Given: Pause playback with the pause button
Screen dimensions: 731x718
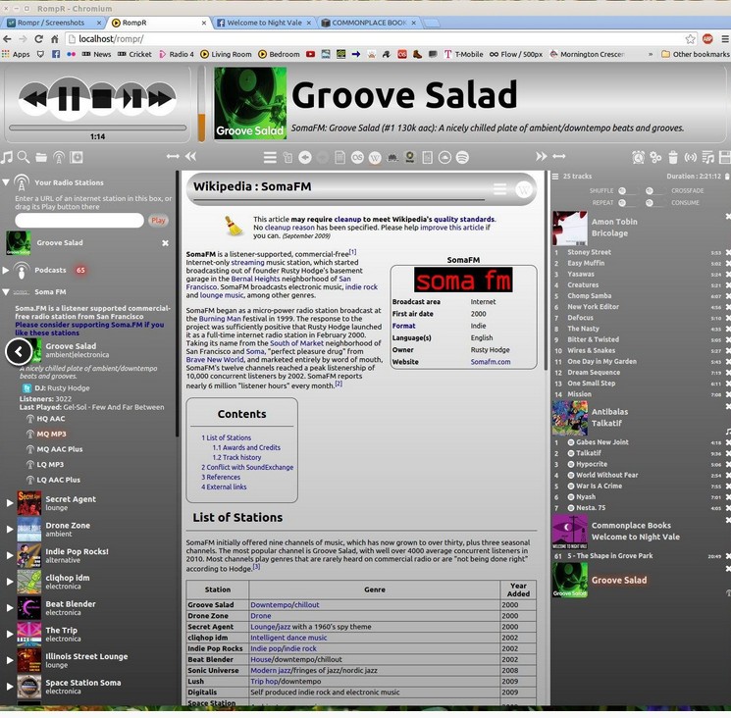Looking at the screenshot, I should tap(69, 97).
